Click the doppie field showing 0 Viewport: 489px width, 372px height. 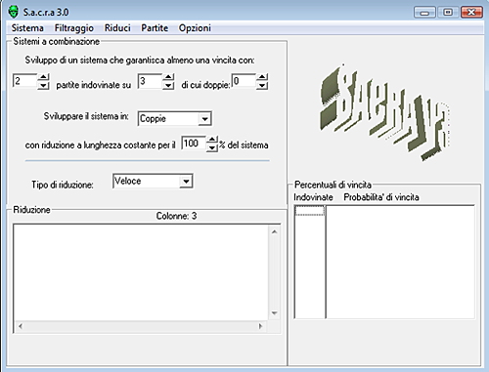(244, 81)
